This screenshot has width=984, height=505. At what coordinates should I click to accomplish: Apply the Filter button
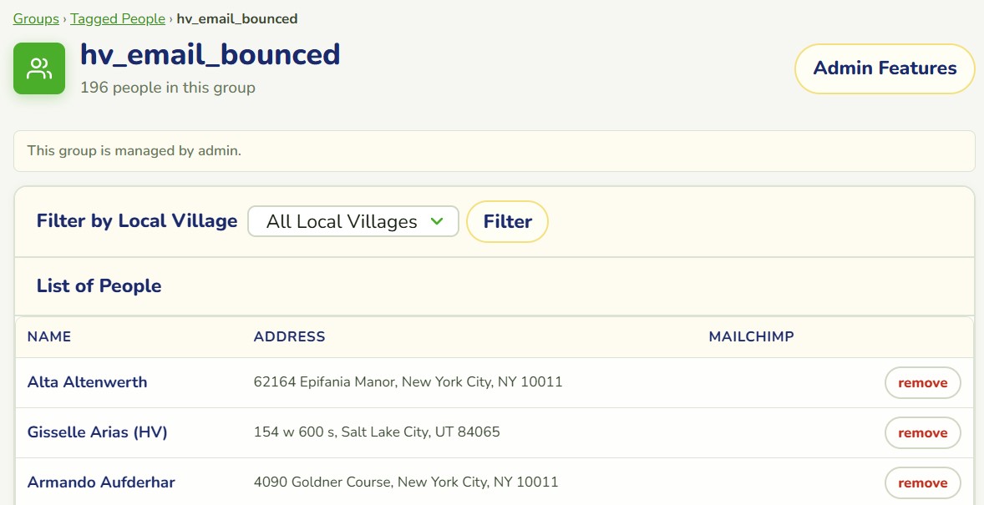coord(508,221)
